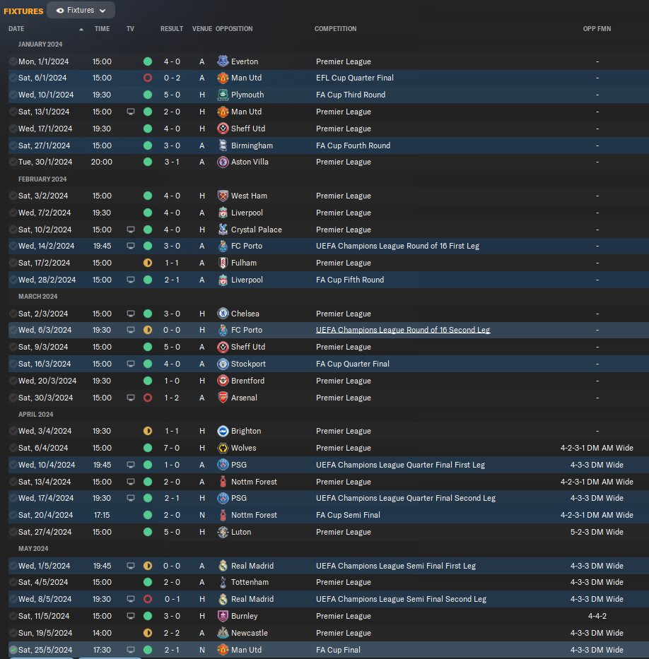Click the OPPOSITION column header
649x659 pixels.
[234, 28]
